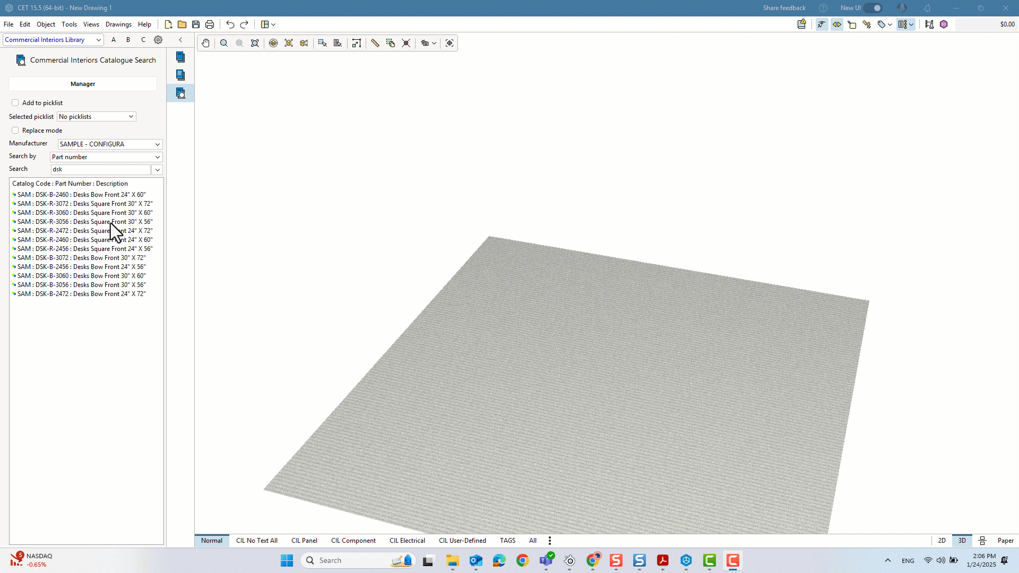The height and width of the screenshot is (573, 1019).
Task: Activate the zoom magnifier tool
Action: (224, 43)
